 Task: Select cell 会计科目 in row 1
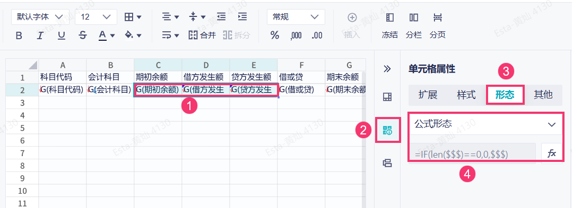(x=110, y=77)
